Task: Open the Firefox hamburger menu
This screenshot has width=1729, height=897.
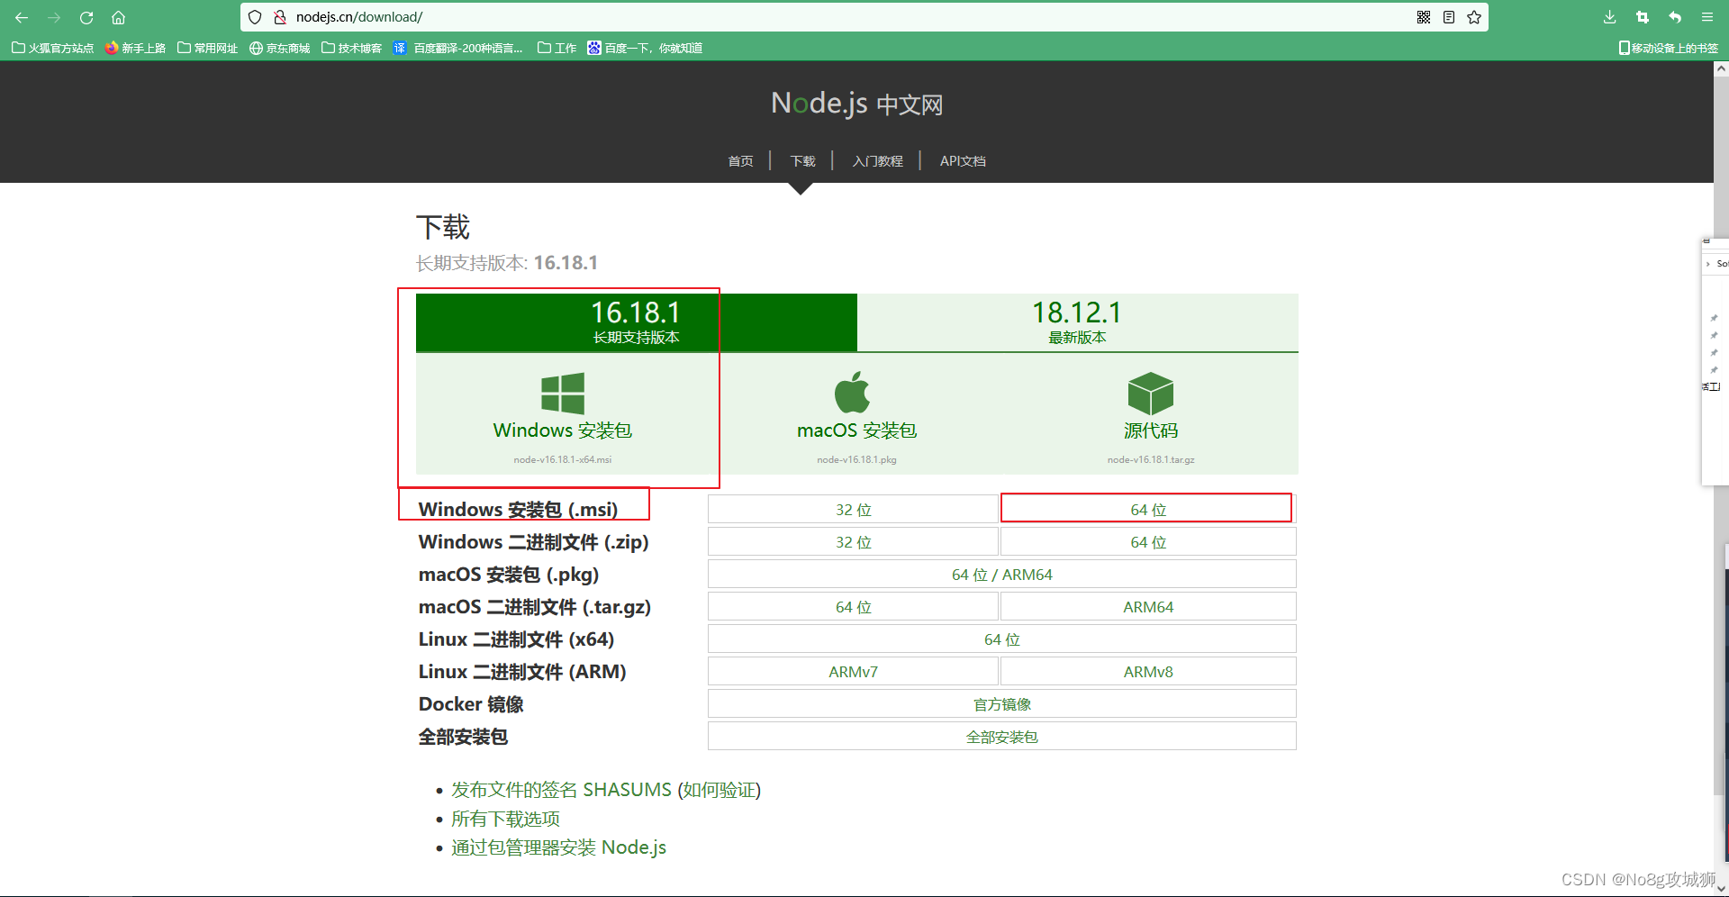Action: 1707,17
